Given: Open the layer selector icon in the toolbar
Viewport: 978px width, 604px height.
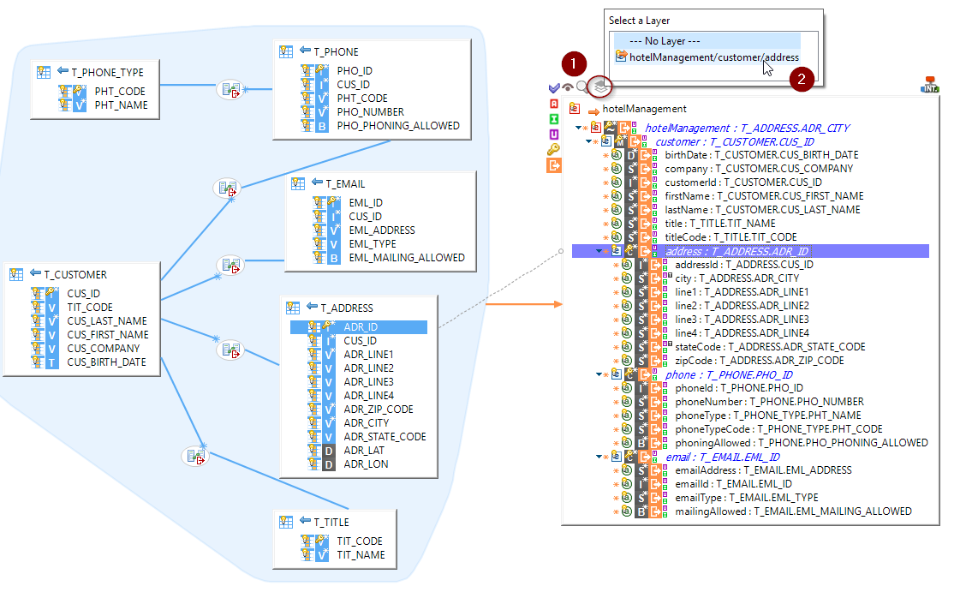Looking at the screenshot, I should pyautogui.click(x=600, y=87).
